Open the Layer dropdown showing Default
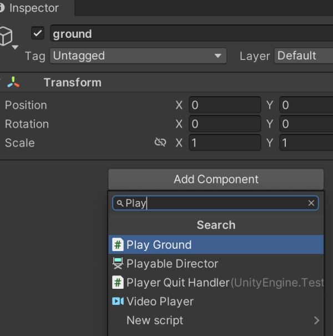The image size is (333, 336). tap(304, 56)
